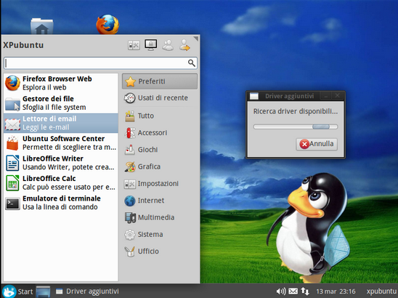Click the Annulla button in driver dialog
Viewport: 398px width, 298px height.
click(x=317, y=144)
